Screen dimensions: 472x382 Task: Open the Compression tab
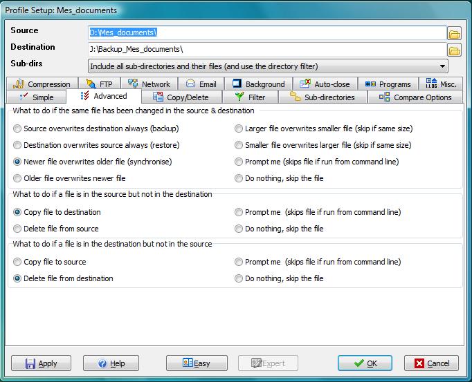[x=42, y=84]
